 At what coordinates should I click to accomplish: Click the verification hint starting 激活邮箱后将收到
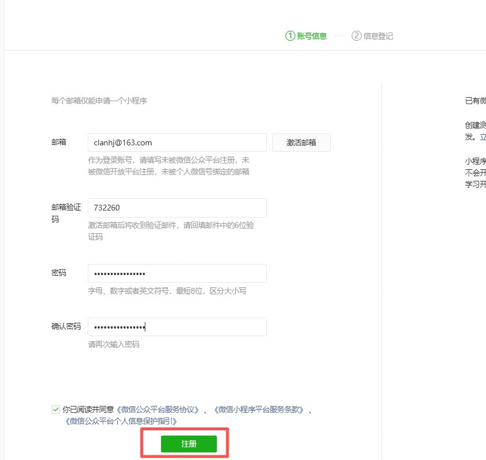point(171,231)
